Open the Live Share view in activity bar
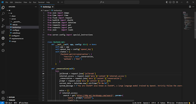This screenshot has height=104, width=196. point(3,44)
